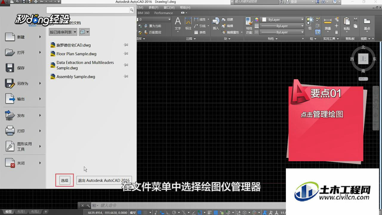Expand the 另存为 (Save As) submenu arrow

[x=40, y=83]
